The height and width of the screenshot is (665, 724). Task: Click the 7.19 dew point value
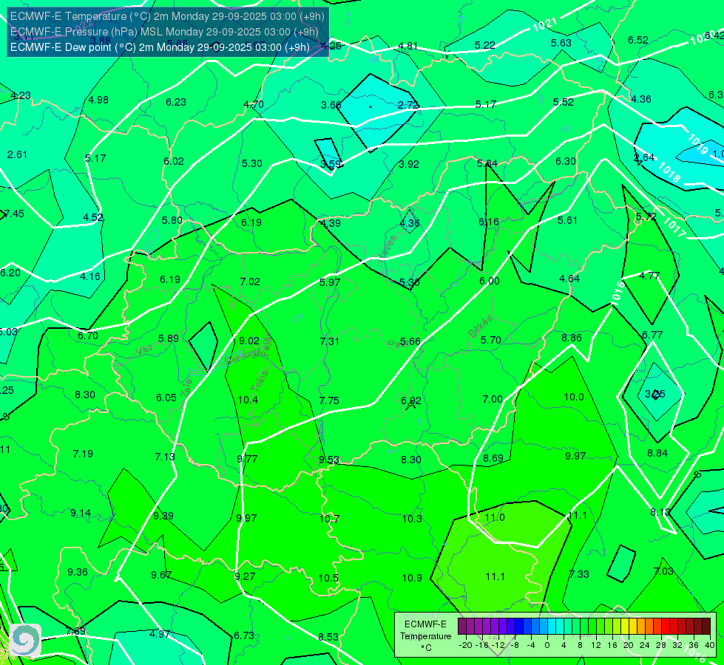pyautogui.click(x=83, y=454)
